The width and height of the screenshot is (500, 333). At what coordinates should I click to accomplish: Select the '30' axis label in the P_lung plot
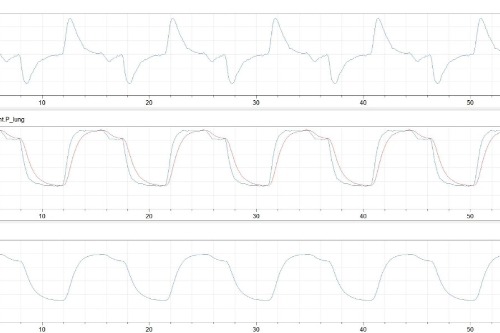coord(256,216)
